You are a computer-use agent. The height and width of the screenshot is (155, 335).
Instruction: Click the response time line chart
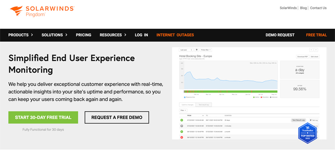[x=228, y=75]
